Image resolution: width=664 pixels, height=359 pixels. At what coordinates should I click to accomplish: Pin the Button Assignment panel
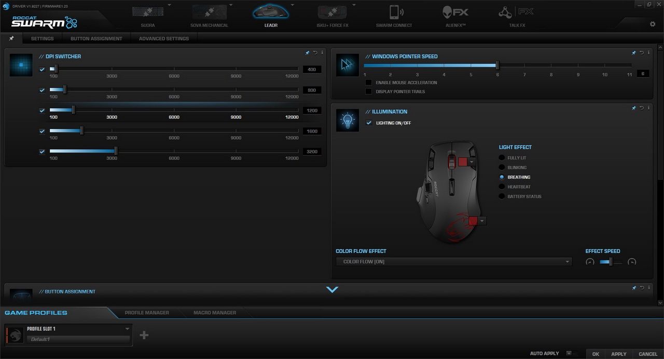click(634, 288)
